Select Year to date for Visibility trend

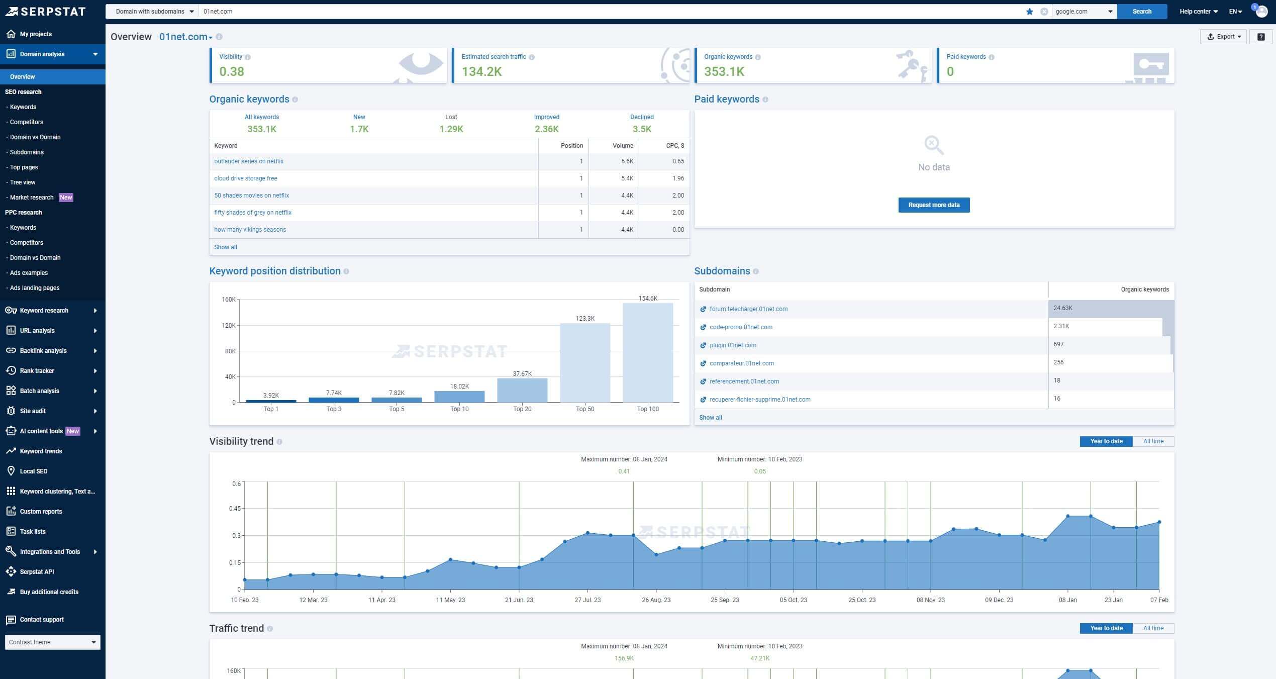click(1106, 441)
